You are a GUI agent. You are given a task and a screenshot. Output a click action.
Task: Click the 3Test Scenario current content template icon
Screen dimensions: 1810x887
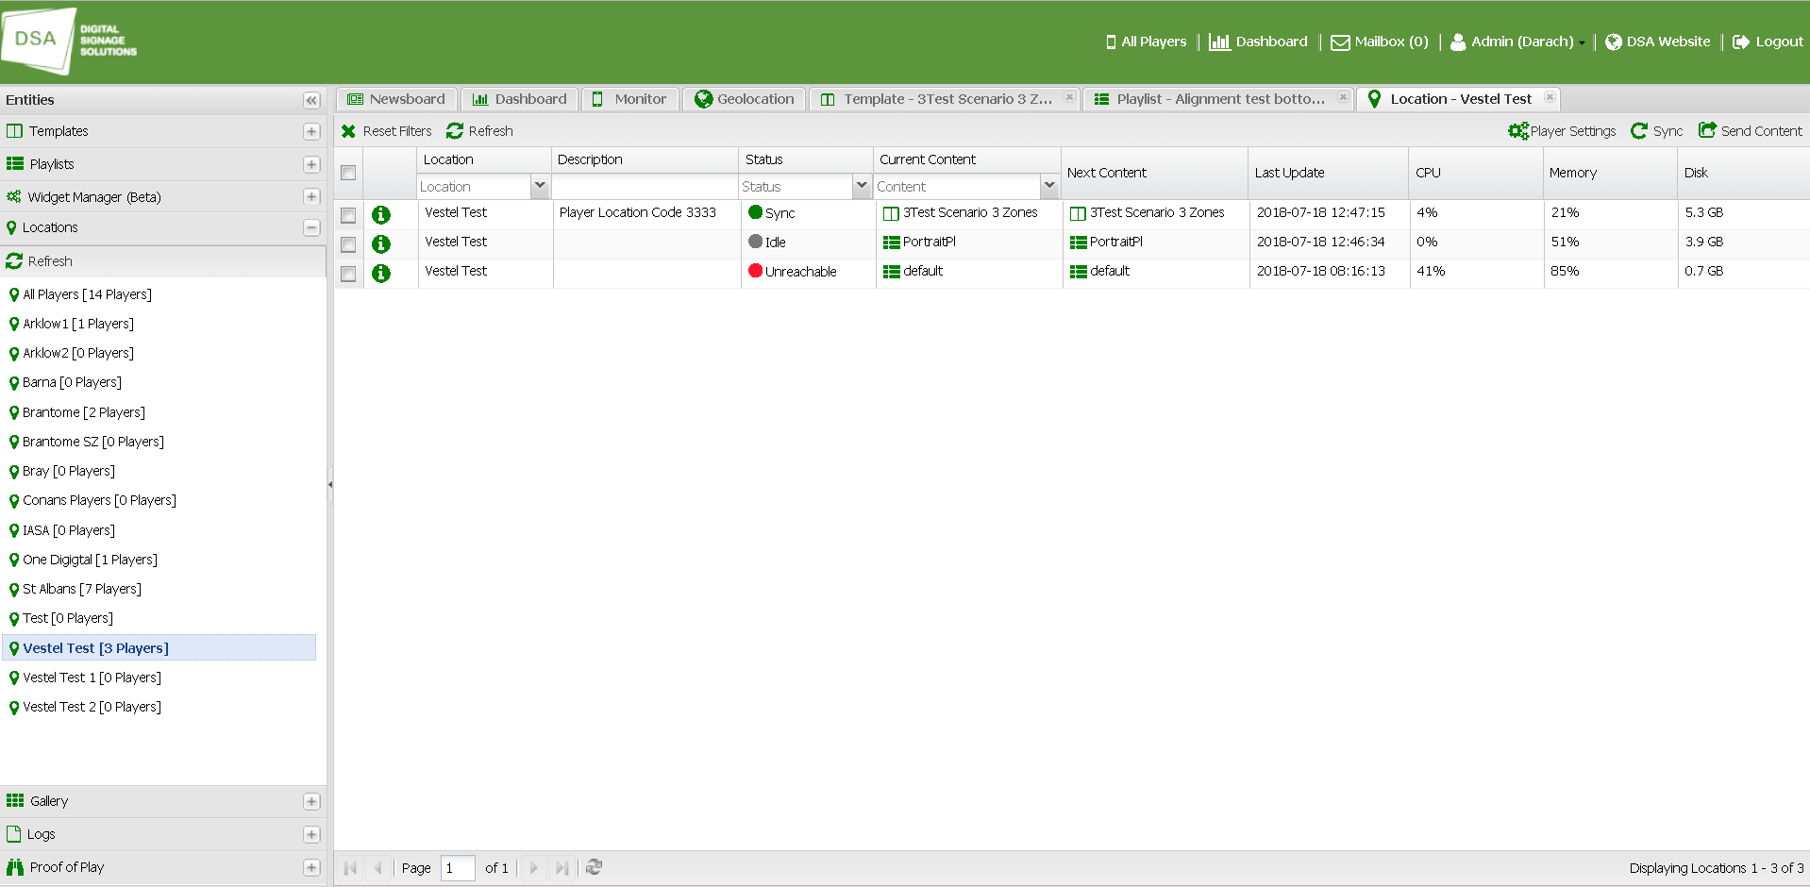[891, 214]
